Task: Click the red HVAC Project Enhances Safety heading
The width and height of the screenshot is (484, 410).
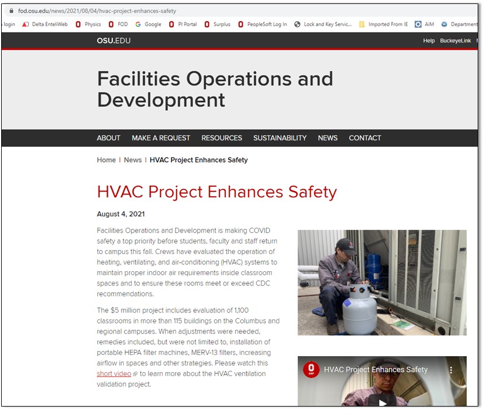Action: [217, 192]
